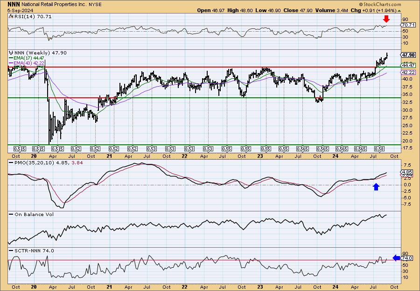Viewport: 420px width, 291px height.
Task: Click the StockCharts.com copyright text
Action: coord(380,4)
